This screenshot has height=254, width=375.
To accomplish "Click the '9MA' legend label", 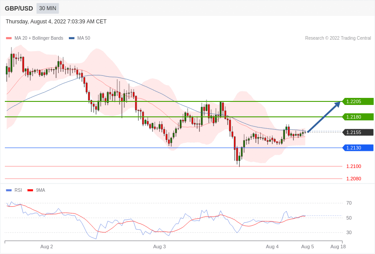I will point(41,190).
